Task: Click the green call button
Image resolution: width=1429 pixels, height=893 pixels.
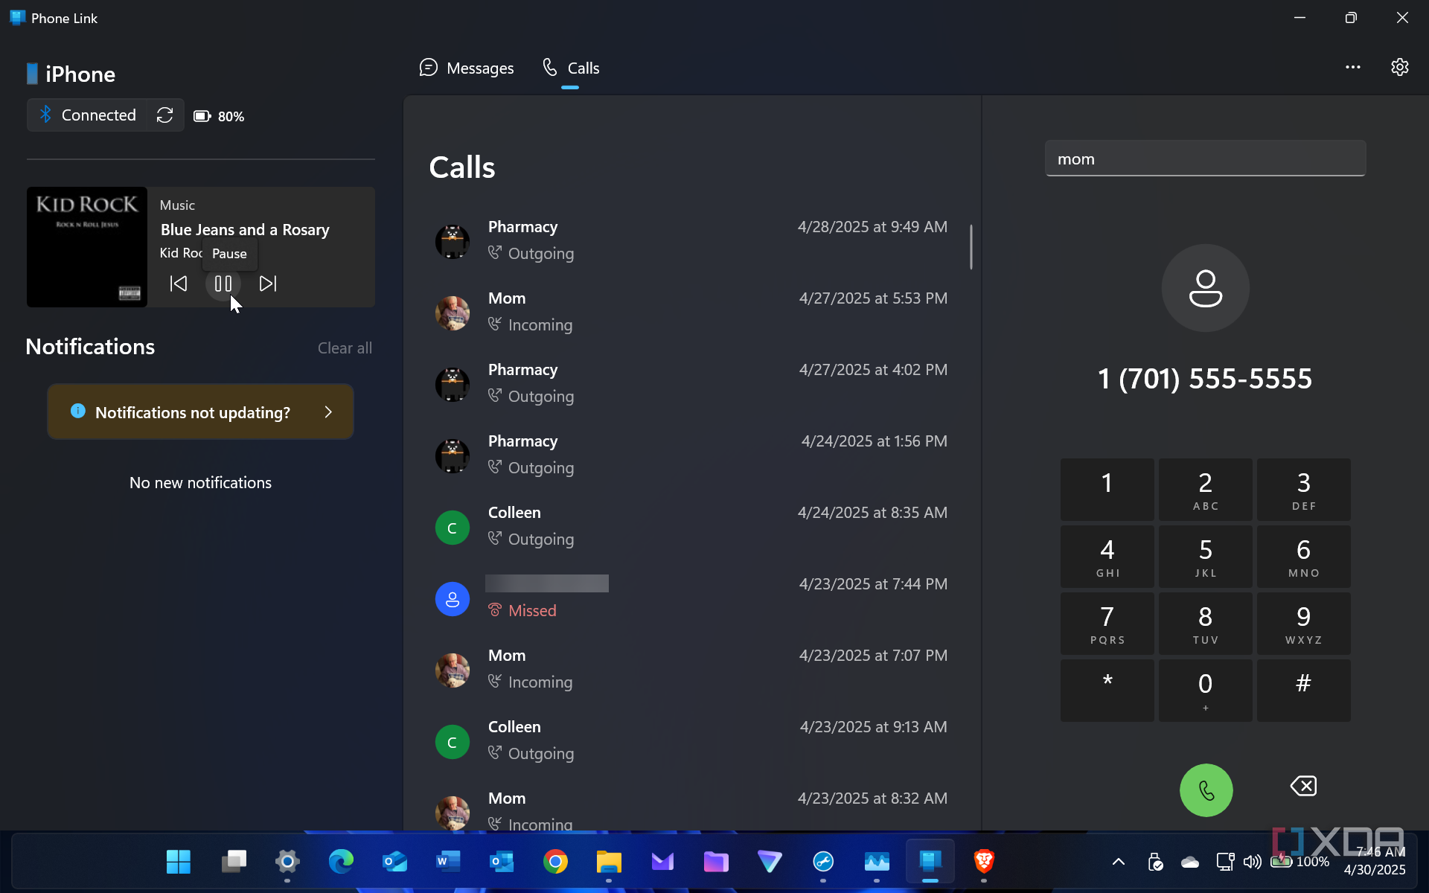Action: pos(1206,790)
